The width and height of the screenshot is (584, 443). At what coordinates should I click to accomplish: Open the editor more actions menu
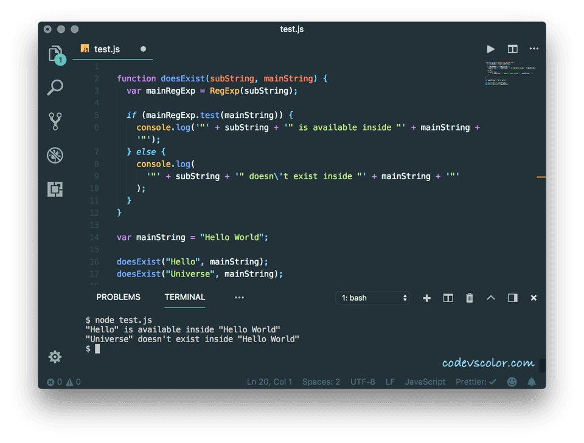click(x=533, y=49)
